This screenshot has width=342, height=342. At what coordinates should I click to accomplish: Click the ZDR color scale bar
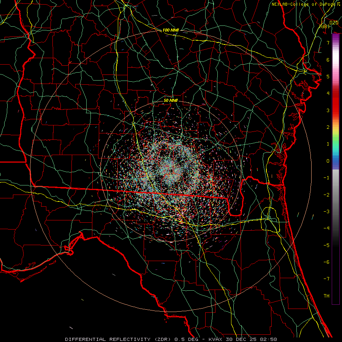[x=336, y=169]
